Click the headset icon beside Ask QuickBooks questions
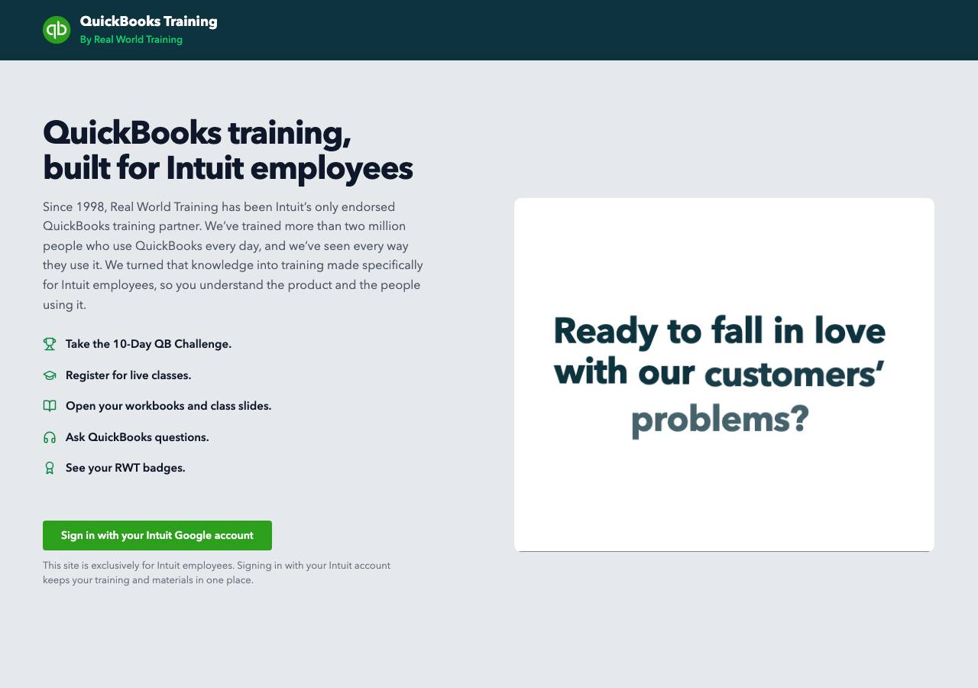 tap(50, 437)
